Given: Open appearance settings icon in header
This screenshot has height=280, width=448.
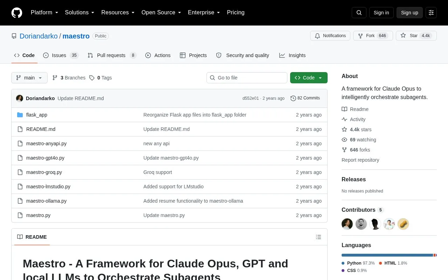Looking at the screenshot, I should (x=431, y=13).
